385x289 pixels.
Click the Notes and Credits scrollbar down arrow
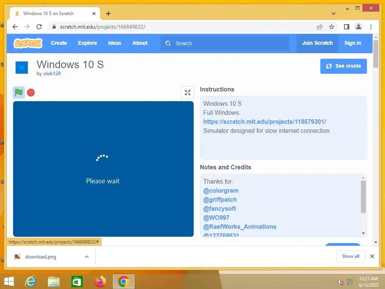(364, 233)
